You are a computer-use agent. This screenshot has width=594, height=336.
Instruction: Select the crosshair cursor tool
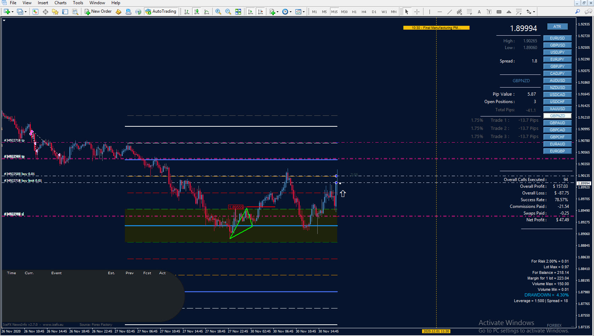(417, 12)
